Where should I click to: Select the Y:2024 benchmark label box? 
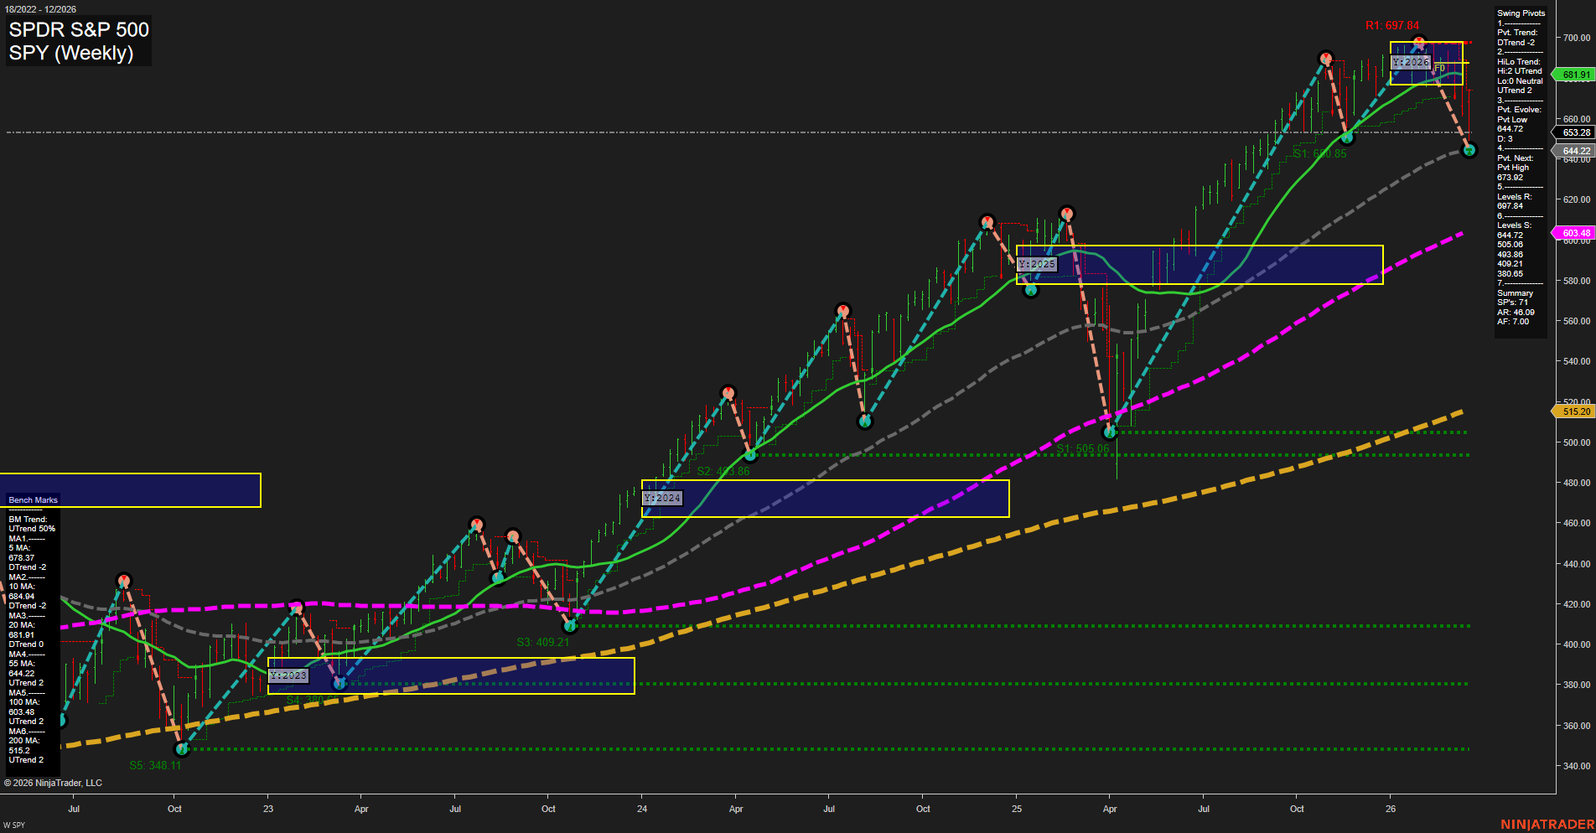[x=663, y=498]
